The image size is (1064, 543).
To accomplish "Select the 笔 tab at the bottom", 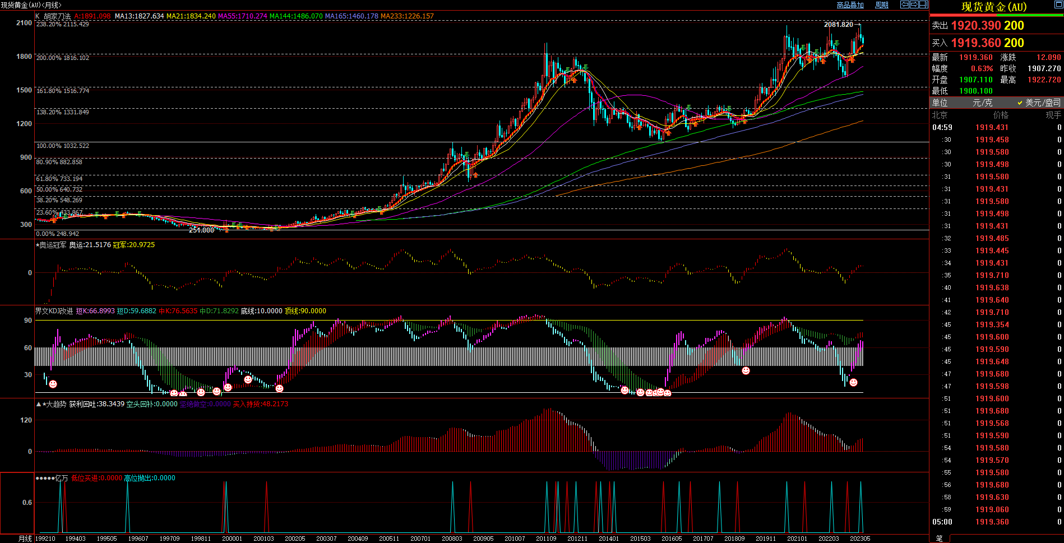I will [x=939, y=539].
